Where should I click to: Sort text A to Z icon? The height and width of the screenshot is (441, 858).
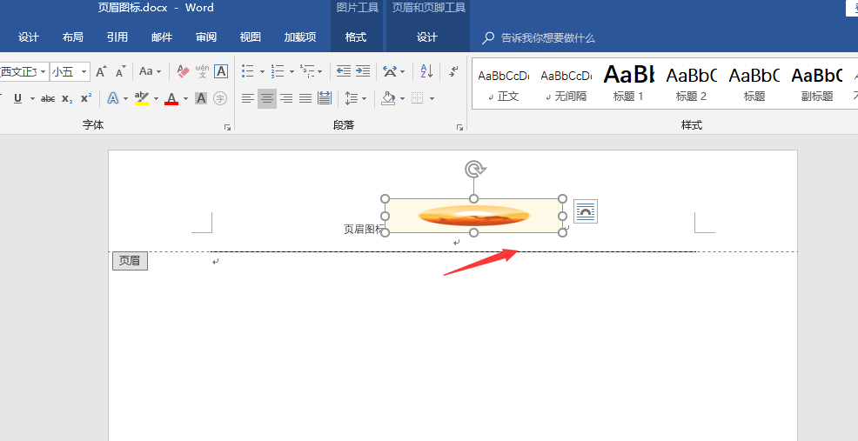click(426, 71)
